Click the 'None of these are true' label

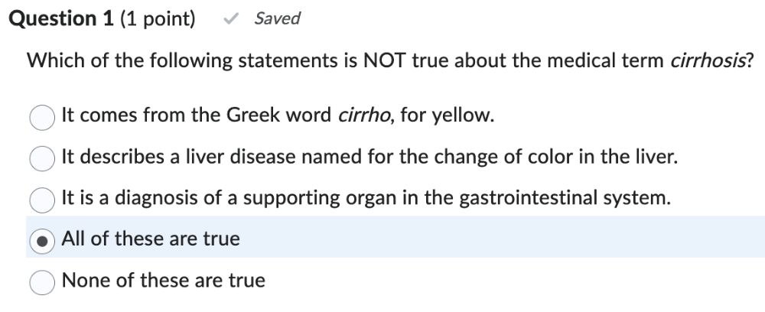[164, 281]
